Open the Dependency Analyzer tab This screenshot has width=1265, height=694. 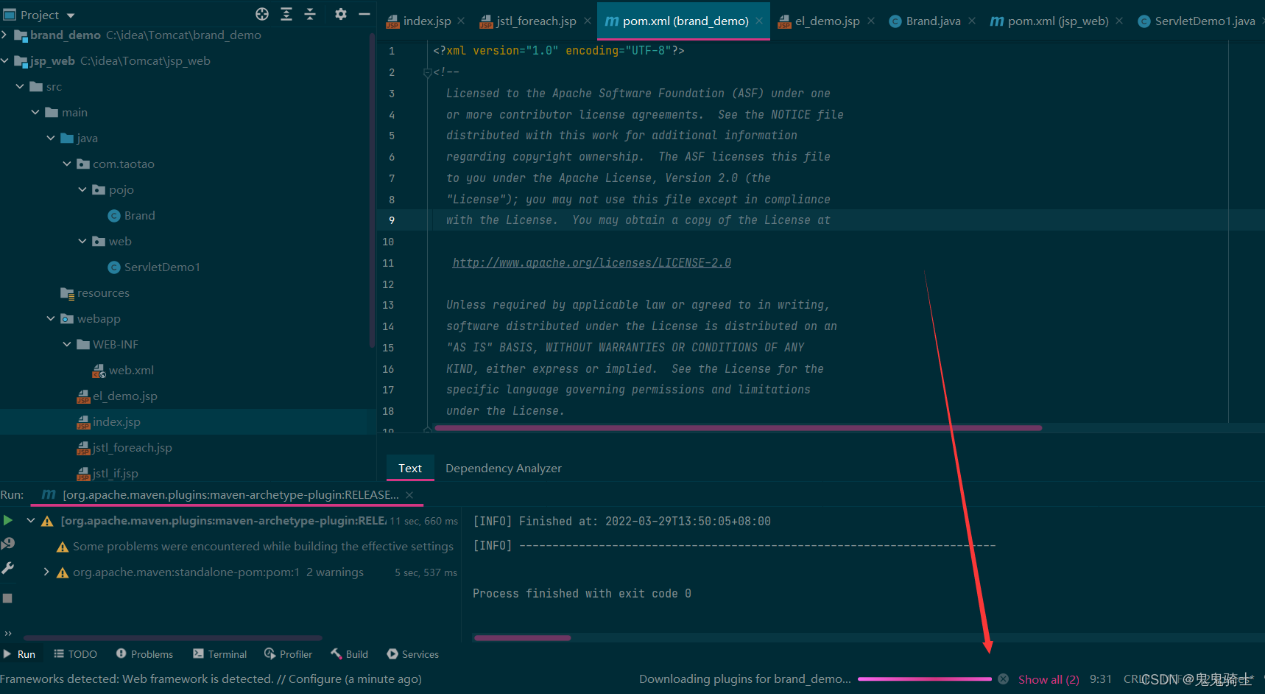point(504,469)
